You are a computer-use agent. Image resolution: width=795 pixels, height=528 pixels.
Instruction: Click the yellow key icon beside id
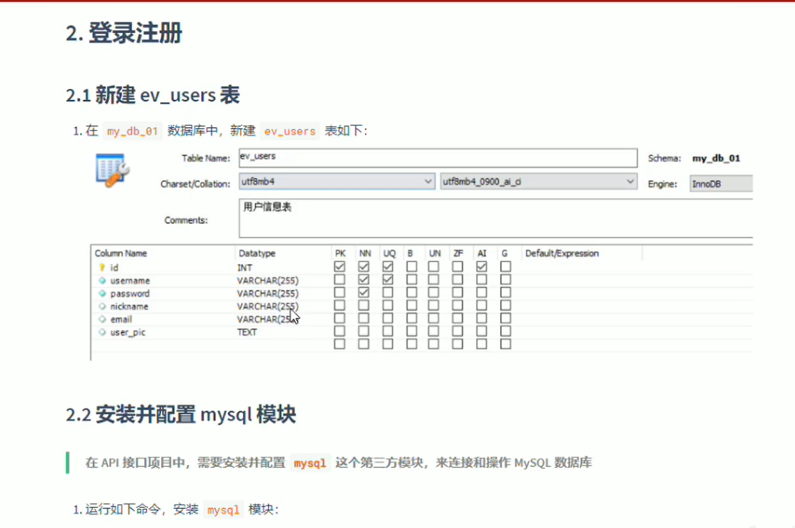tap(102, 268)
